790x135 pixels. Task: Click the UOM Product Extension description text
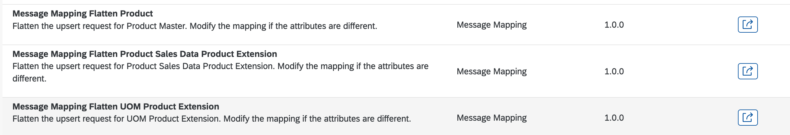(x=211, y=119)
